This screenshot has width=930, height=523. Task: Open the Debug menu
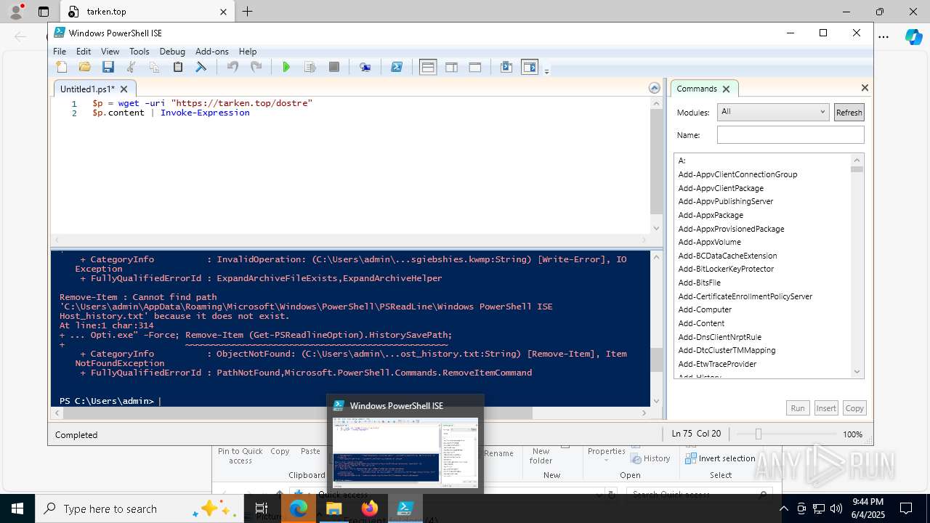(x=172, y=52)
